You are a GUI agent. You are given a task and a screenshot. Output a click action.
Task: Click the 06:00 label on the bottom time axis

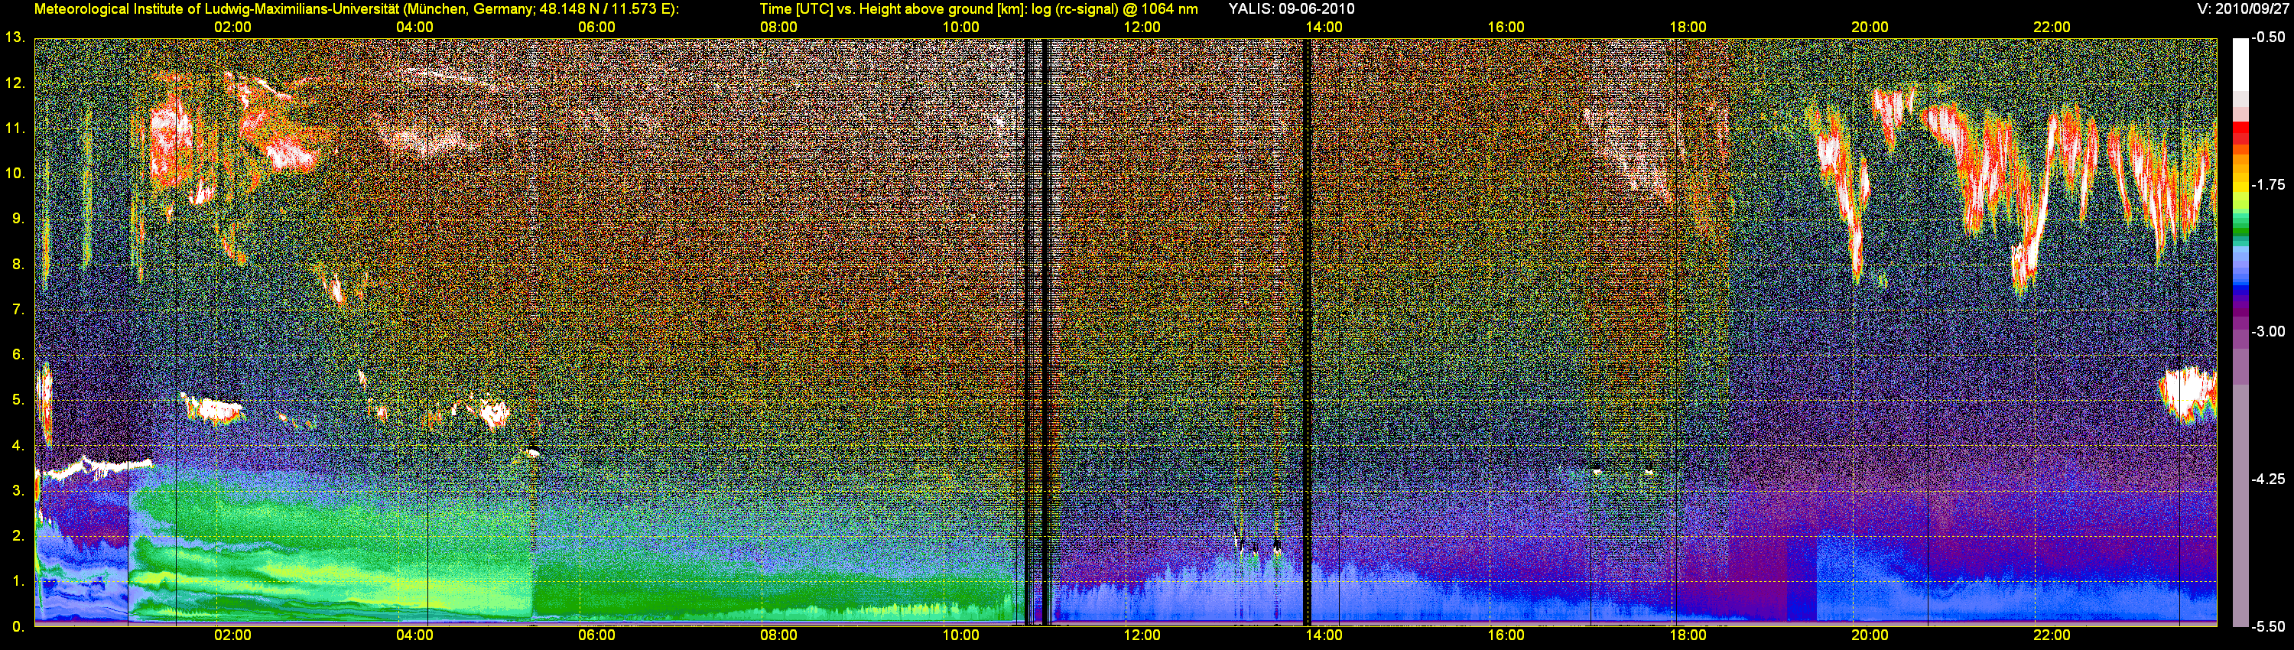point(596,635)
